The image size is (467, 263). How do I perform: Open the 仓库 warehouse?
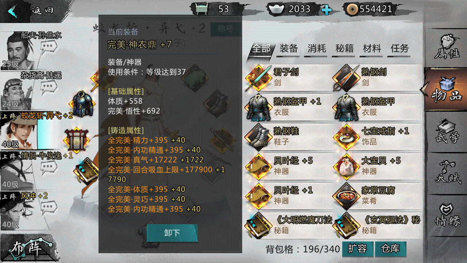(x=390, y=249)
